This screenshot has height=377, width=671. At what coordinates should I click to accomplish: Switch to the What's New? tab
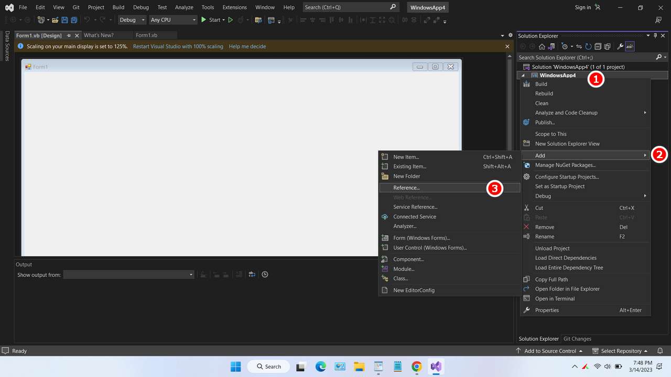[99, 36]
